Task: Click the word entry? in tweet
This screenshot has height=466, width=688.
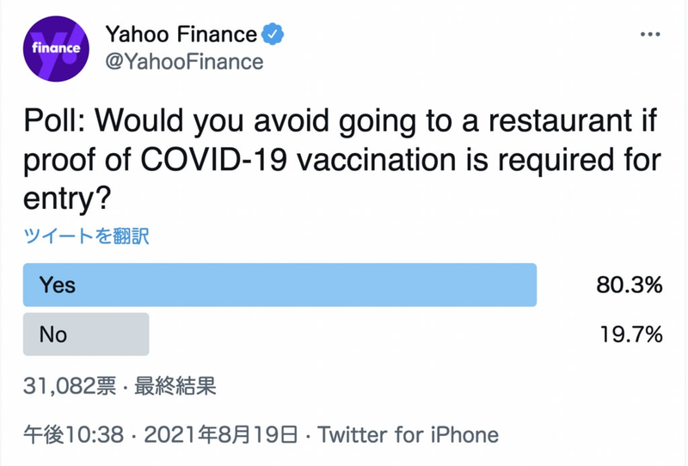Action: [67, 199]
